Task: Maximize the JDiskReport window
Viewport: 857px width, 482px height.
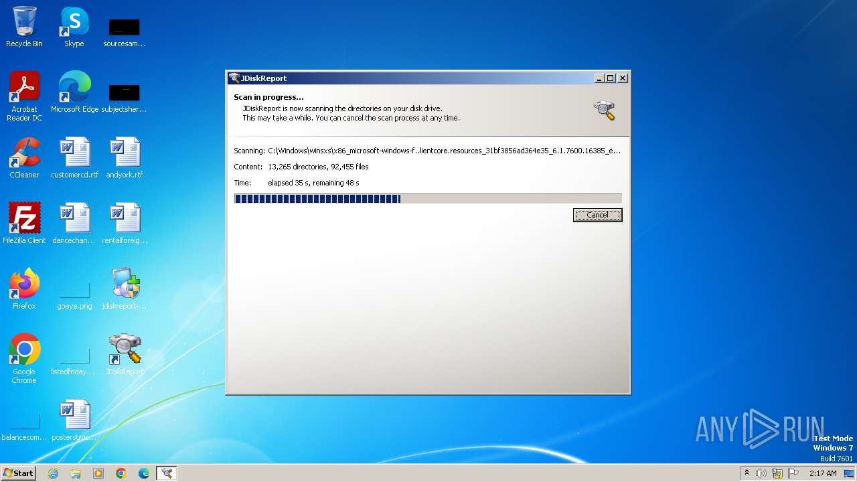Action: tap(611, 78)
